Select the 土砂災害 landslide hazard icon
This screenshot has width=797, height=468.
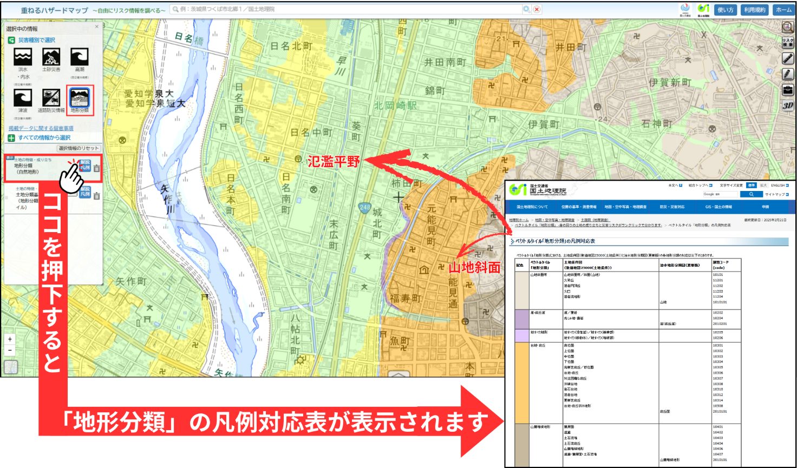click(x=51, y=57)
